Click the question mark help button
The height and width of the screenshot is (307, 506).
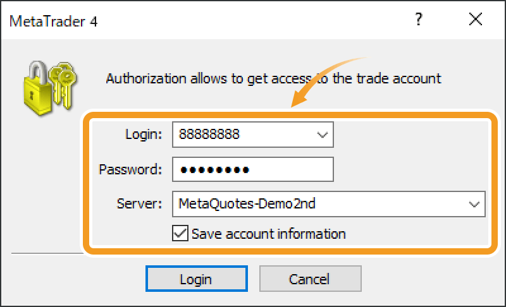tap(418, 20)
